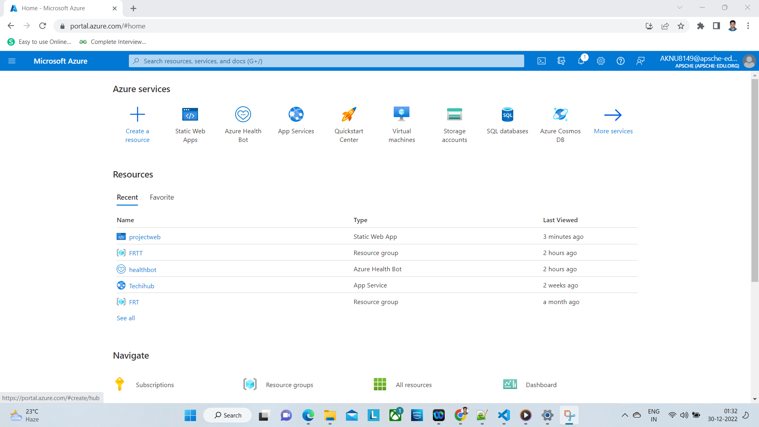
Task: Focus the Search resources, services, and docs box
Action: click(326, 61)
